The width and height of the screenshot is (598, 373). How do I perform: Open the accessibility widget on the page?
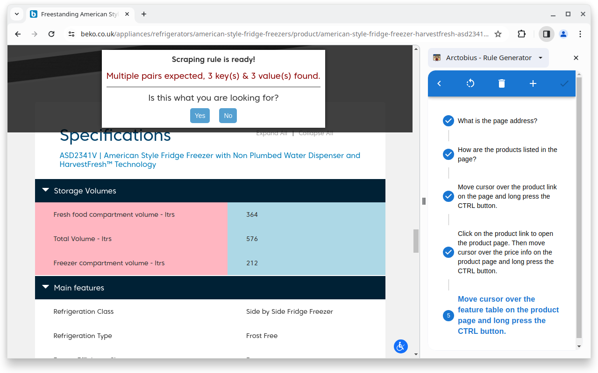click(400, 346)
